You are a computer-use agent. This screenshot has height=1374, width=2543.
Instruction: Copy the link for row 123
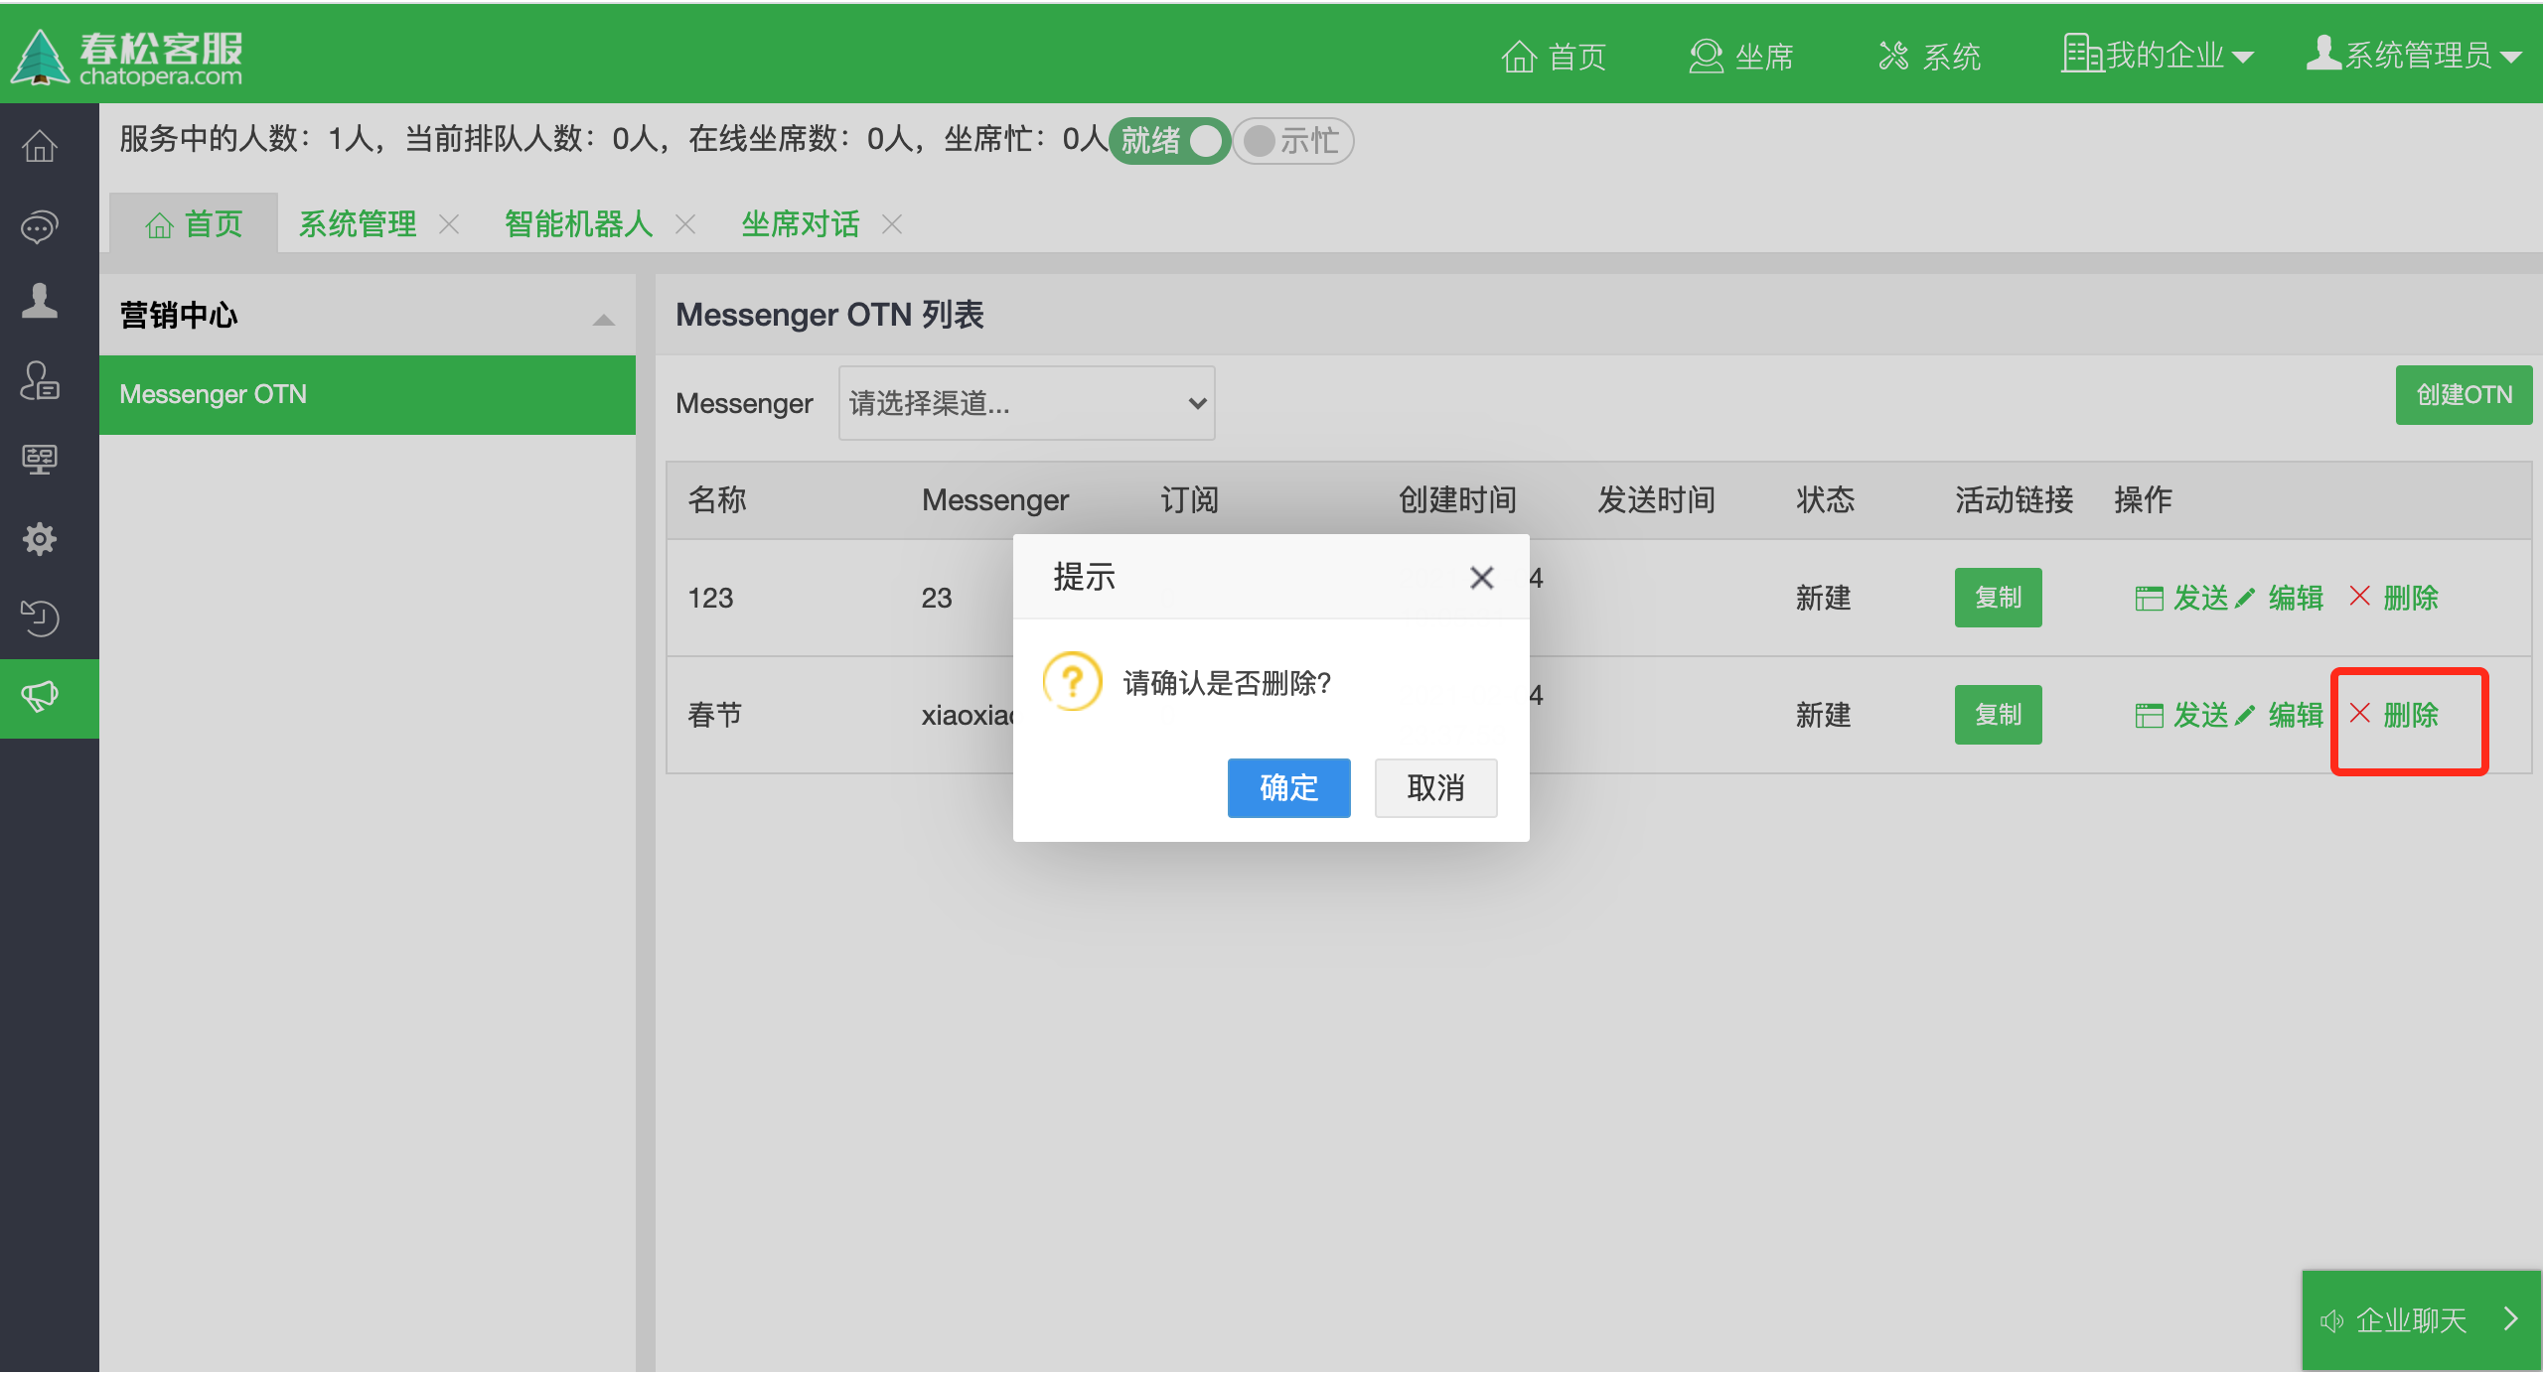pyautogui.click(x=1998, y=598)
